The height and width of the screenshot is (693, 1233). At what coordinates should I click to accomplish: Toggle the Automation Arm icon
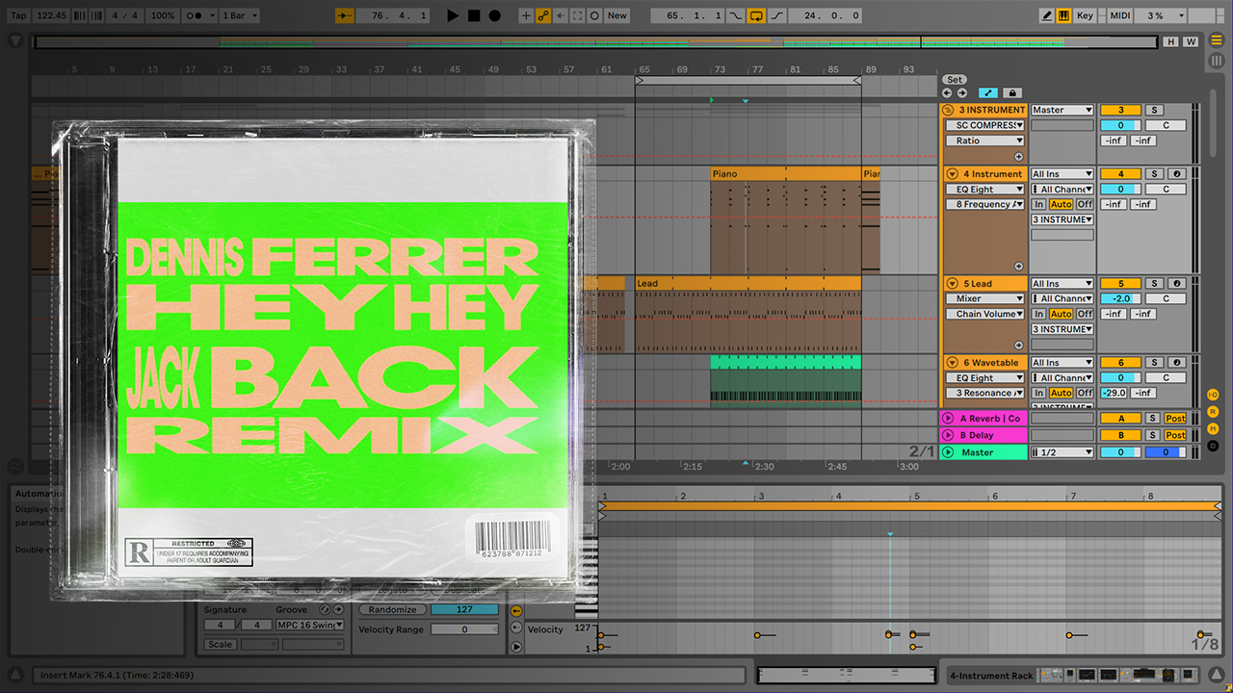pyautogui.click(x=543, y=15)
